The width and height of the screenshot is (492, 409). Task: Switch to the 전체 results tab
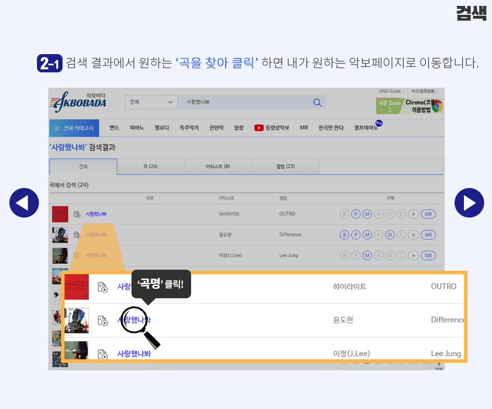83,166
